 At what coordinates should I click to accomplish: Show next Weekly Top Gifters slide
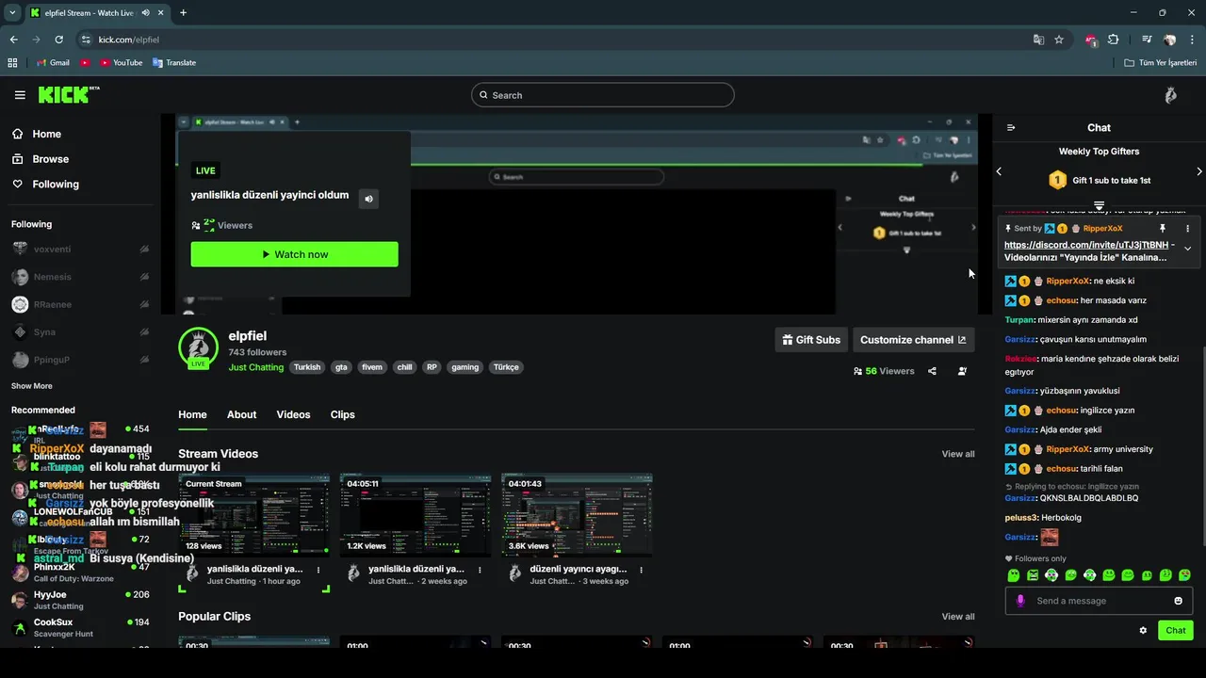coord(1198,171)
